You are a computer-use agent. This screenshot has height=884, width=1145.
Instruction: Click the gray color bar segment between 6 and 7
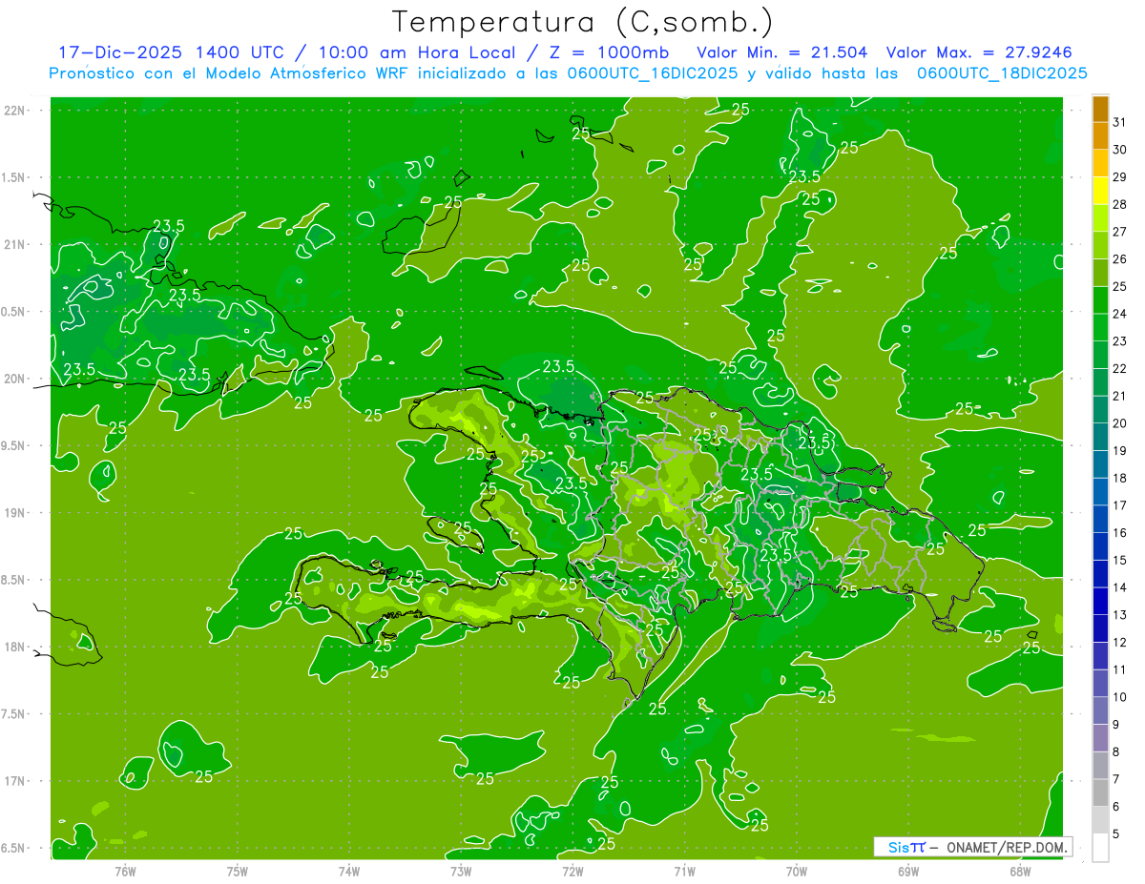coord(1100,793)
